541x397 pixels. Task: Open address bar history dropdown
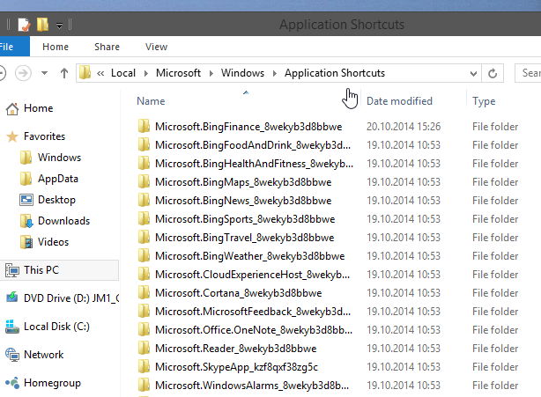pyautogui.click(x=473, y=73)
